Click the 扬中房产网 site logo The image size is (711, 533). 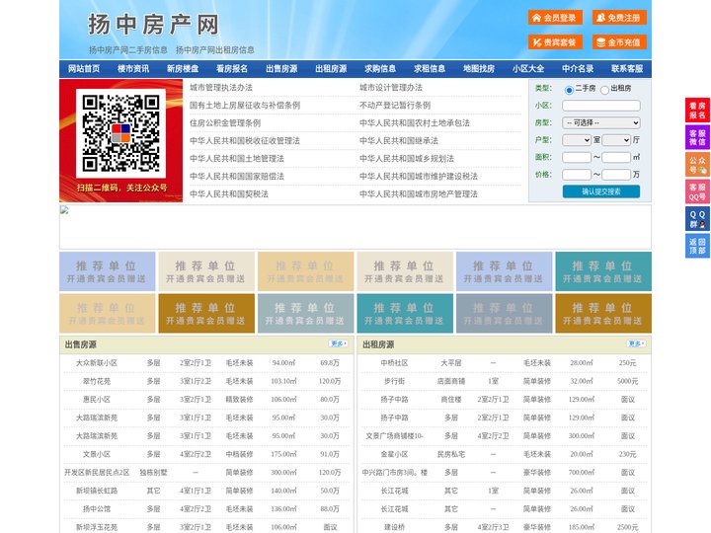point(153,25)
